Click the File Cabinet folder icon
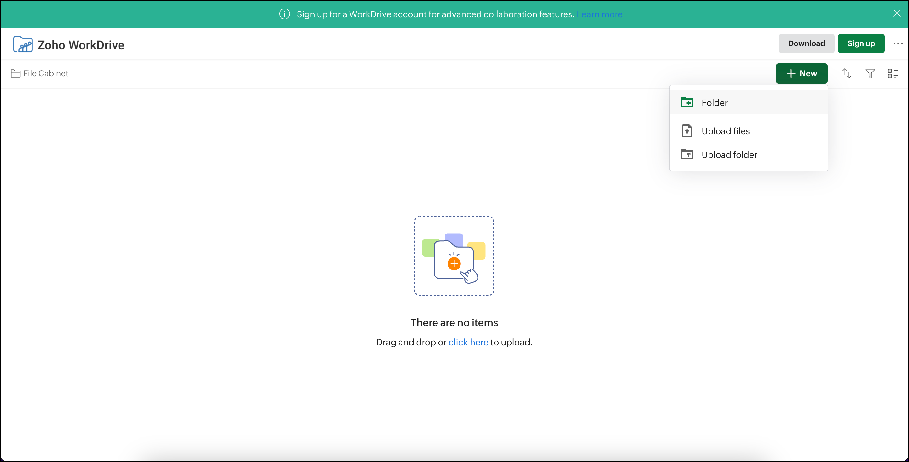 click(x=15, y=73)
